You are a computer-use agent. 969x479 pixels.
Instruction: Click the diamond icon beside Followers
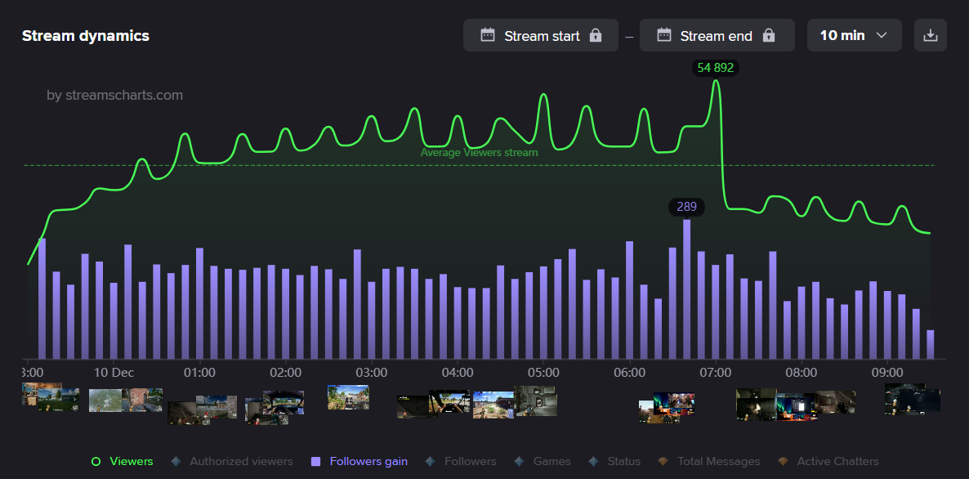[x=431, y=461]
